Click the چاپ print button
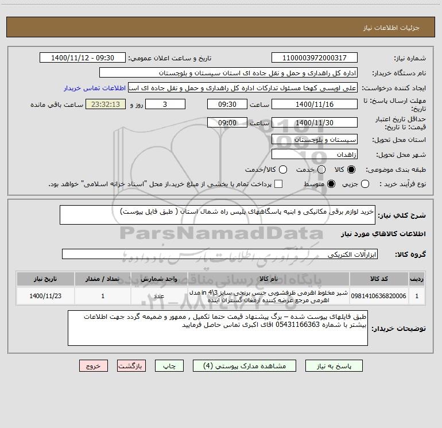 coord(169,366)
